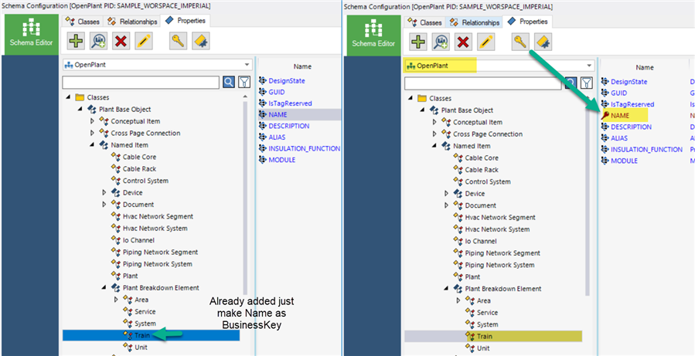Expand Device node in right window
695x356 pixels.
446,194
